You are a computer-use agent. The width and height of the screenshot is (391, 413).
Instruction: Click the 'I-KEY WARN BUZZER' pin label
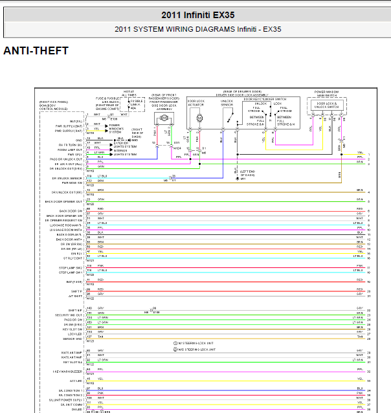pos(67,372)
